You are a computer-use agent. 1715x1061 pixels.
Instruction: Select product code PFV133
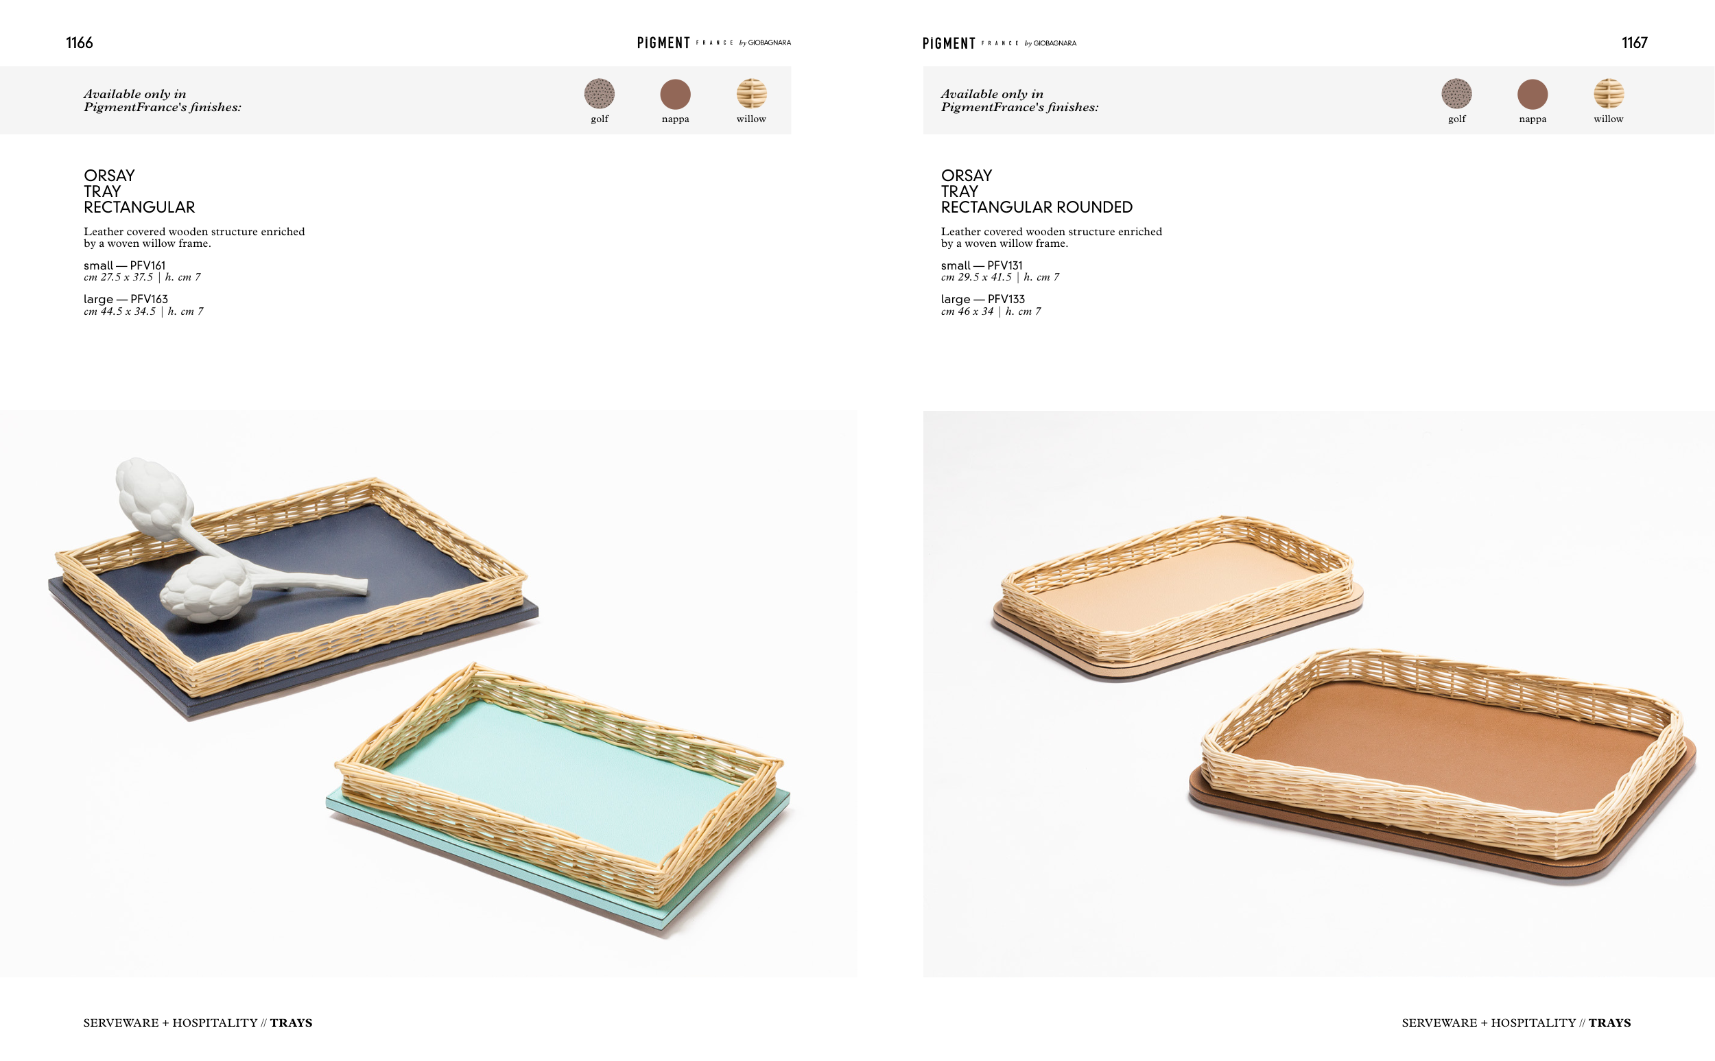pos(1006,299)
